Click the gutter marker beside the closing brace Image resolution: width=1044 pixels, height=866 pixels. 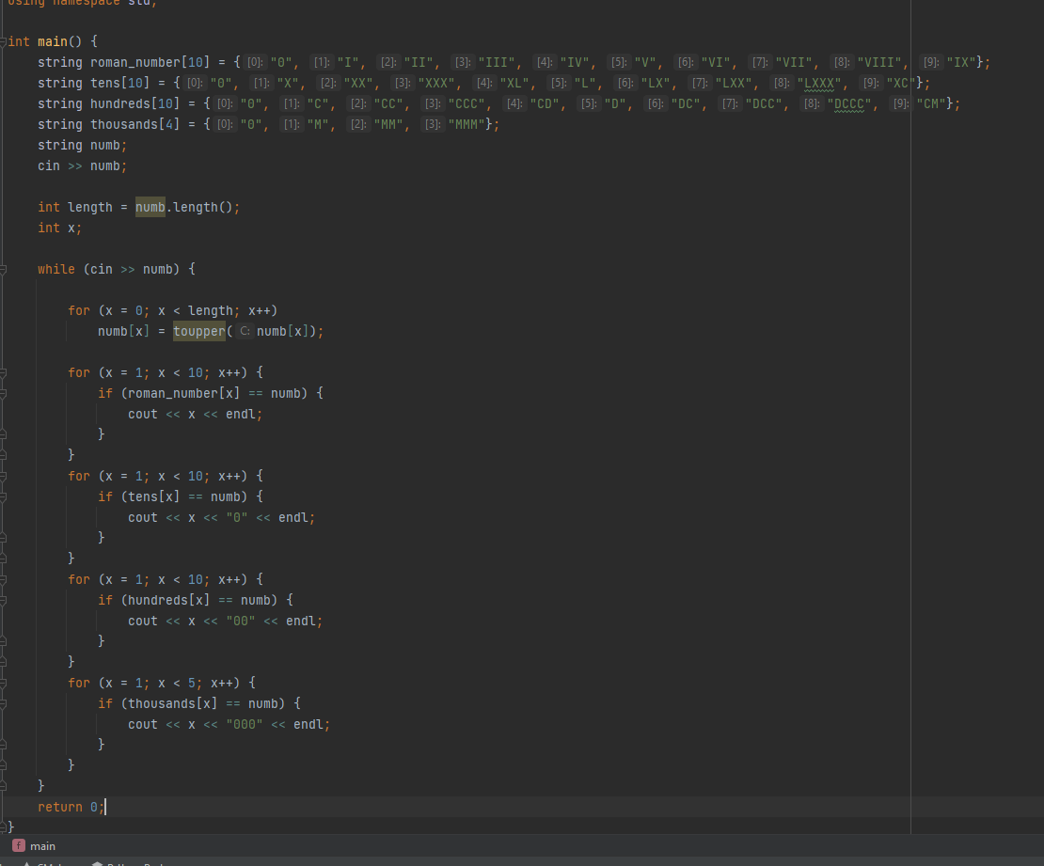click(4, 827)
